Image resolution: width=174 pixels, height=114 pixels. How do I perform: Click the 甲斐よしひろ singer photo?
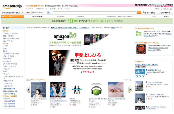click(x=60, y=63)
